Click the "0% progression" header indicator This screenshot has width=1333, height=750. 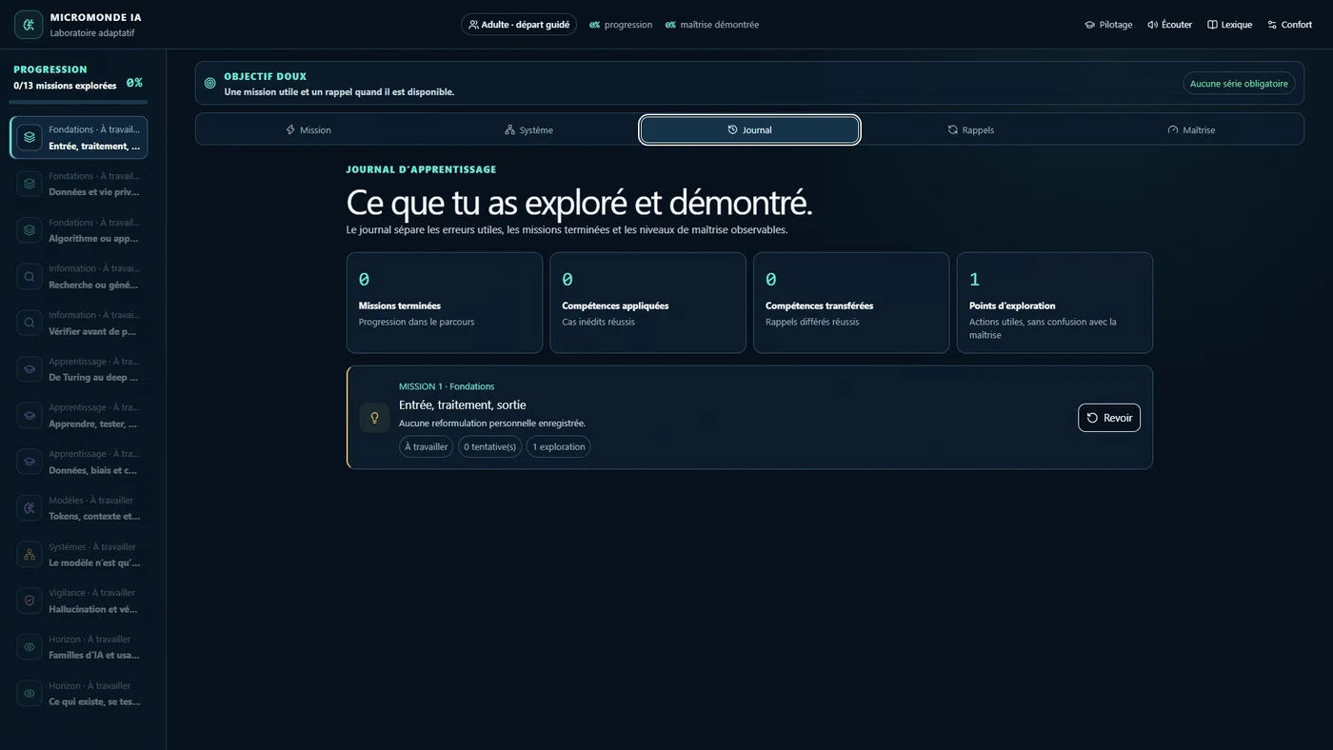click(621, 25)
